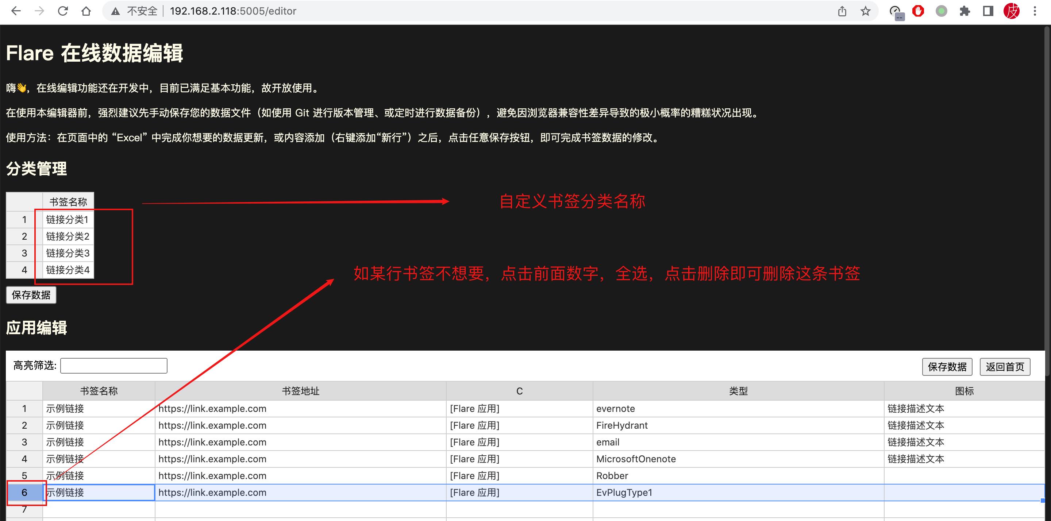Bookmark this page with star icon
This screenshot has height=521, width=1051.
[865, 11]
